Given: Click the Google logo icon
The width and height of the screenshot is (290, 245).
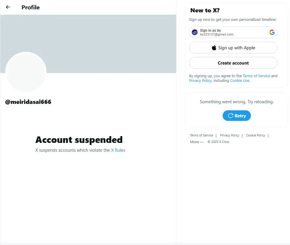Looking at the screenshot, I should (x=272, y=32).
